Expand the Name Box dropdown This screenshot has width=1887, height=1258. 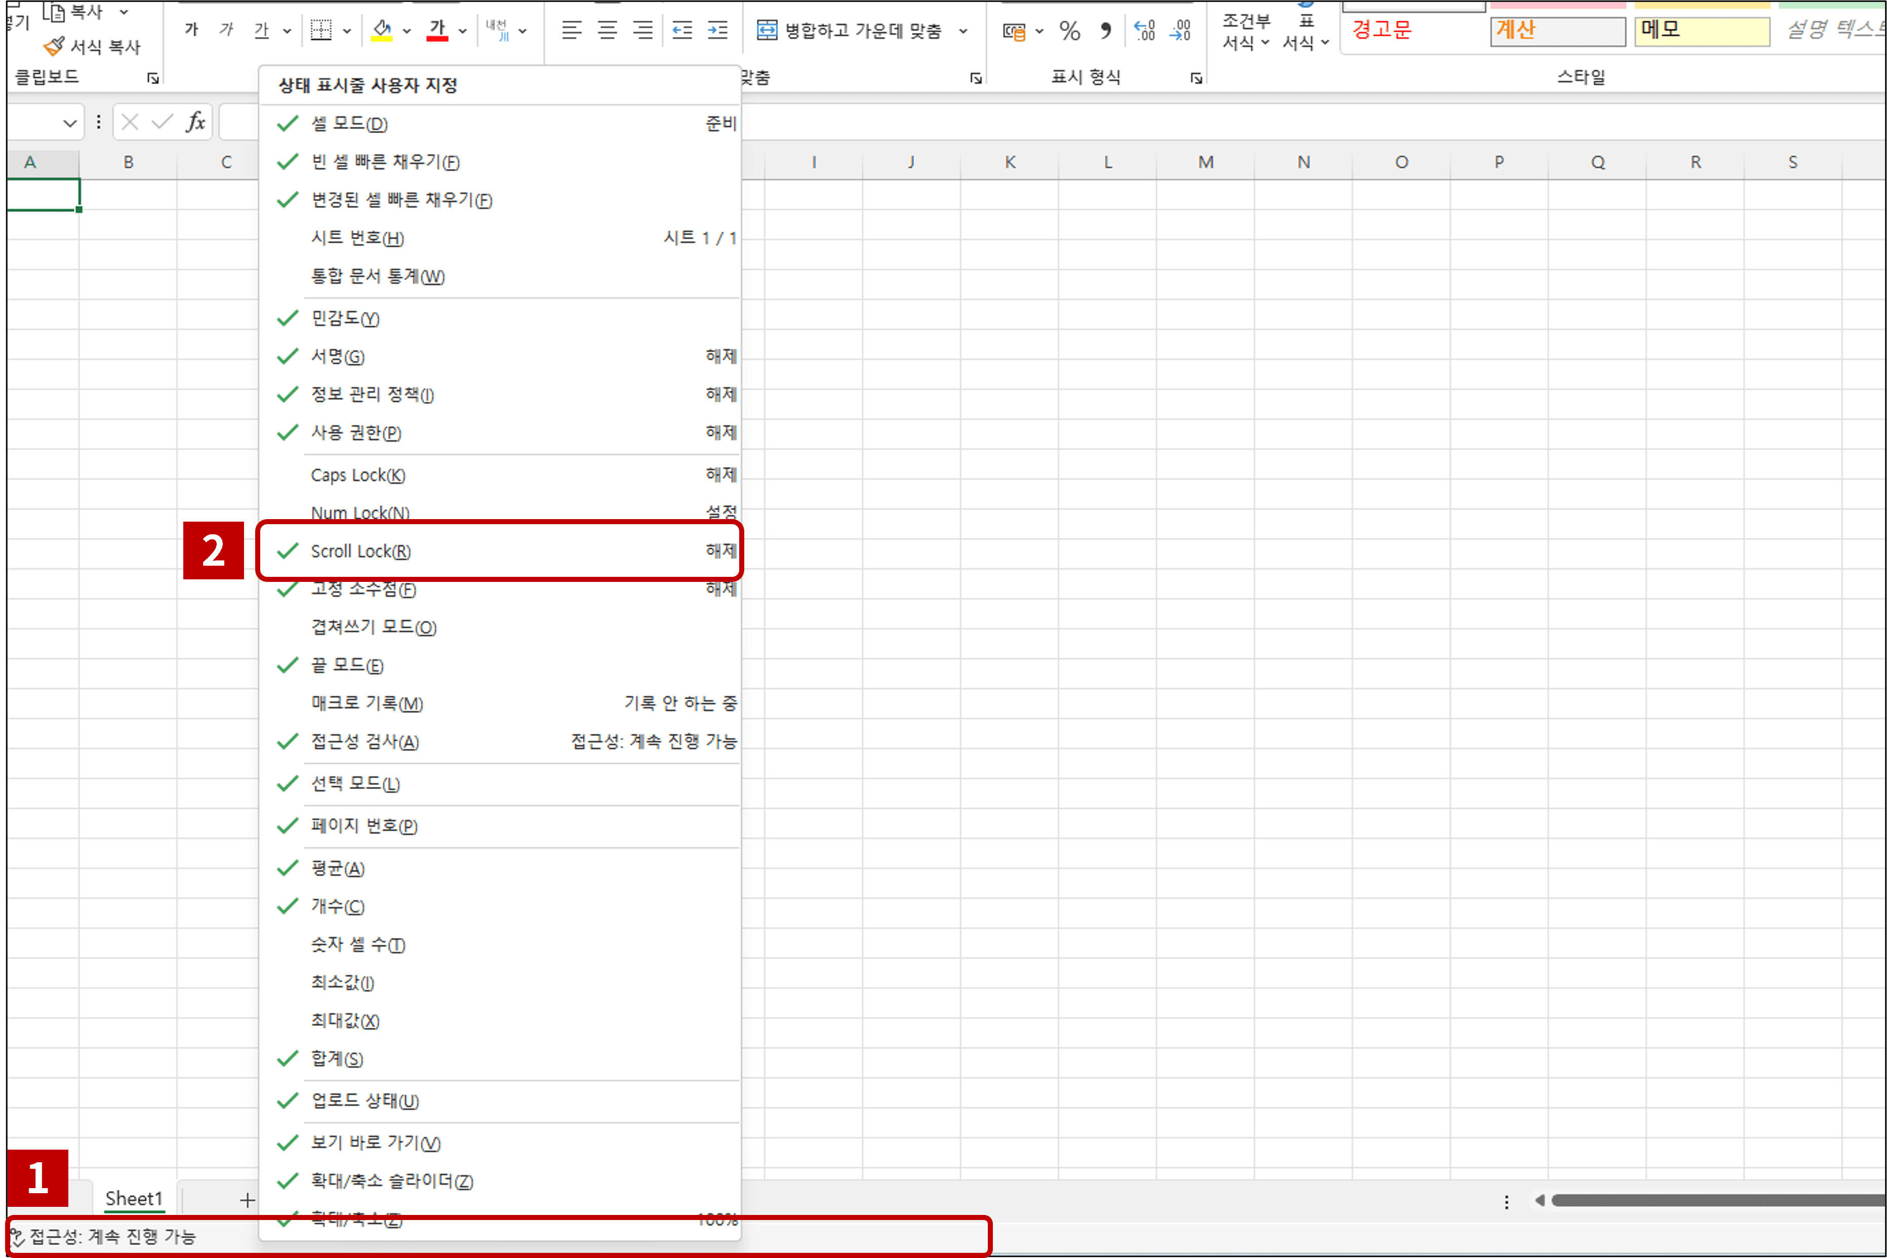pos(70,123)
